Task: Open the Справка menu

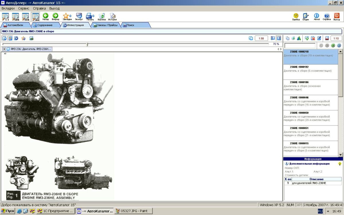Action: pyautogui.click(x=39, y=9)
